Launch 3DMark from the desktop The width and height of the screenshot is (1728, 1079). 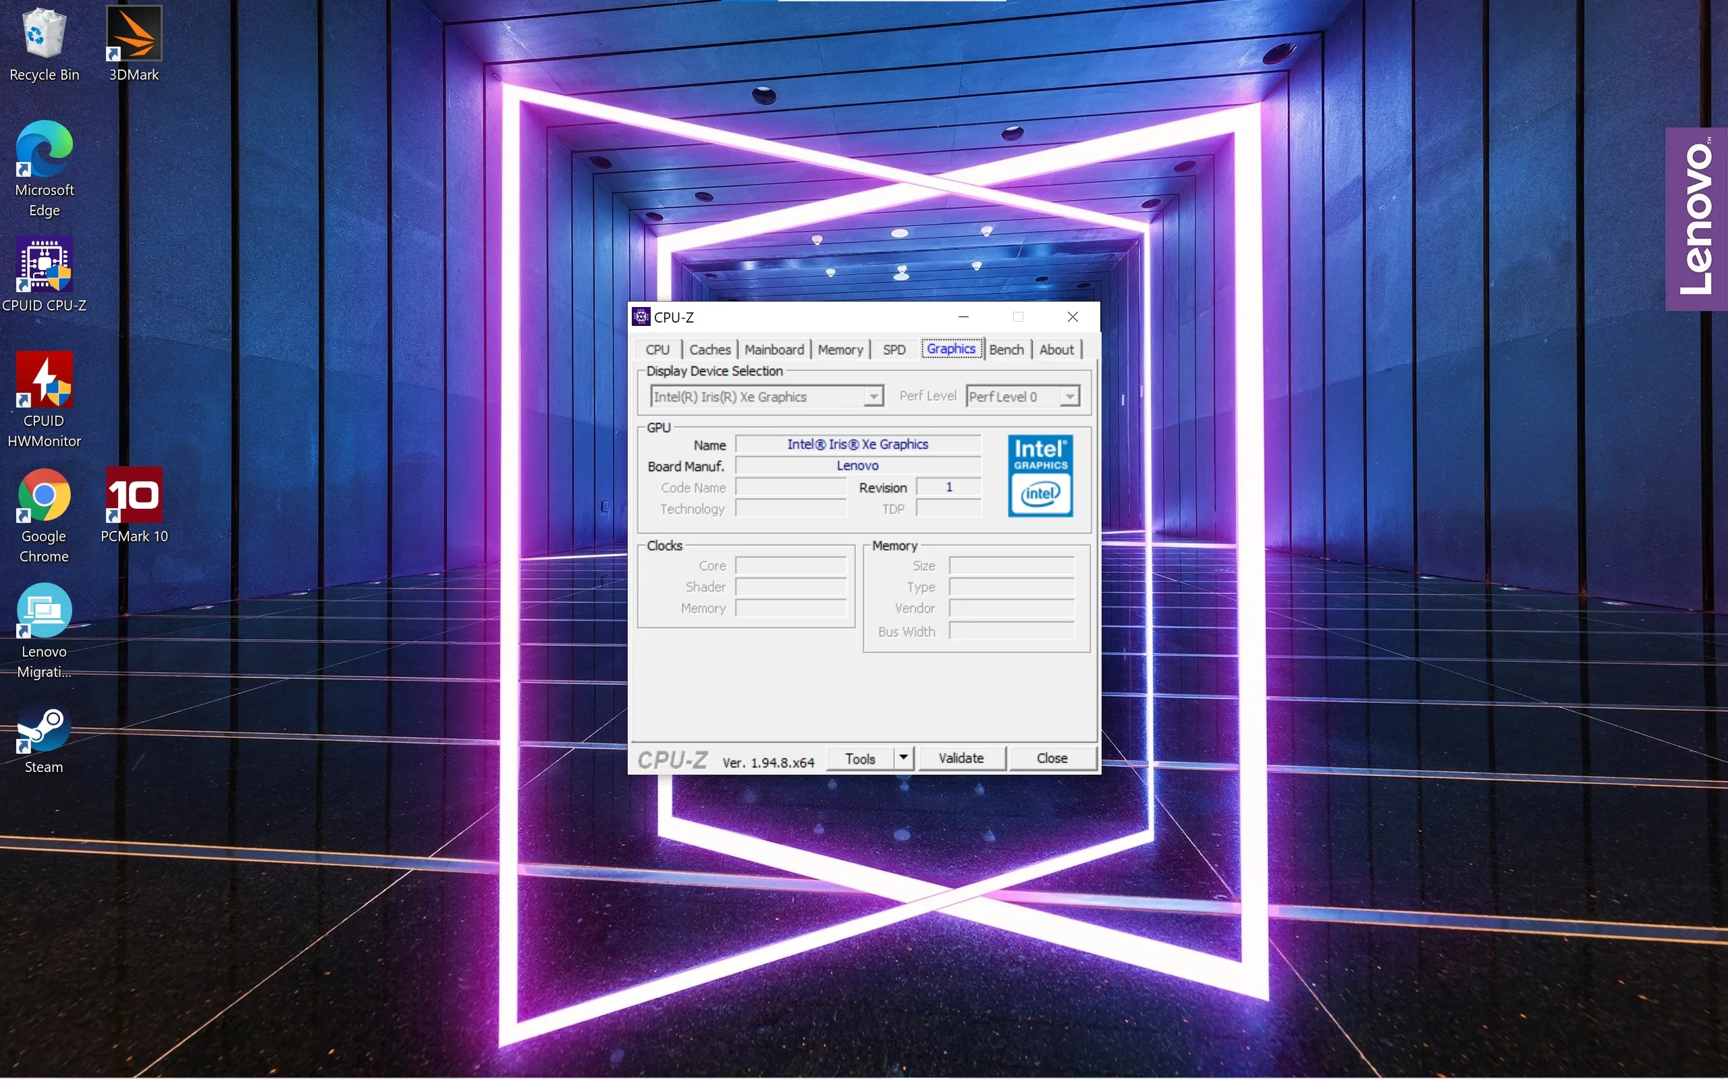[x=134, y=45]
